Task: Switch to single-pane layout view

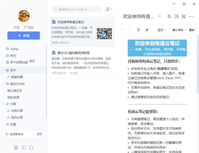Action: click(x=32, y=148)
